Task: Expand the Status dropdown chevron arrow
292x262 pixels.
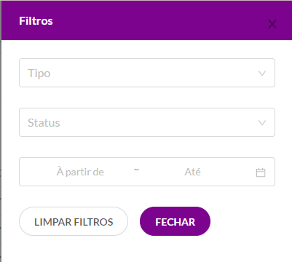Action: click(262, 123)
